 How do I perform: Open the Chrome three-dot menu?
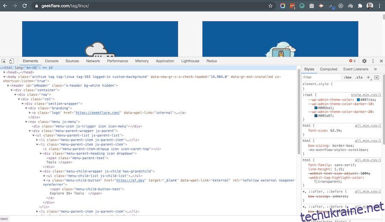click(x=379, y=6)
